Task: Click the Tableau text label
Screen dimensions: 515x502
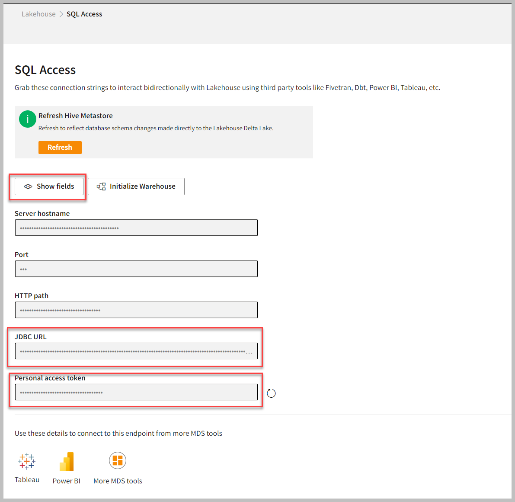Action: coord(27,479)
